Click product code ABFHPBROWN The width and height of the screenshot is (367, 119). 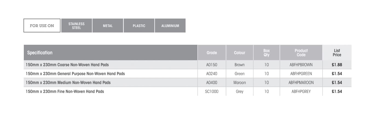[x=301, y=65]
